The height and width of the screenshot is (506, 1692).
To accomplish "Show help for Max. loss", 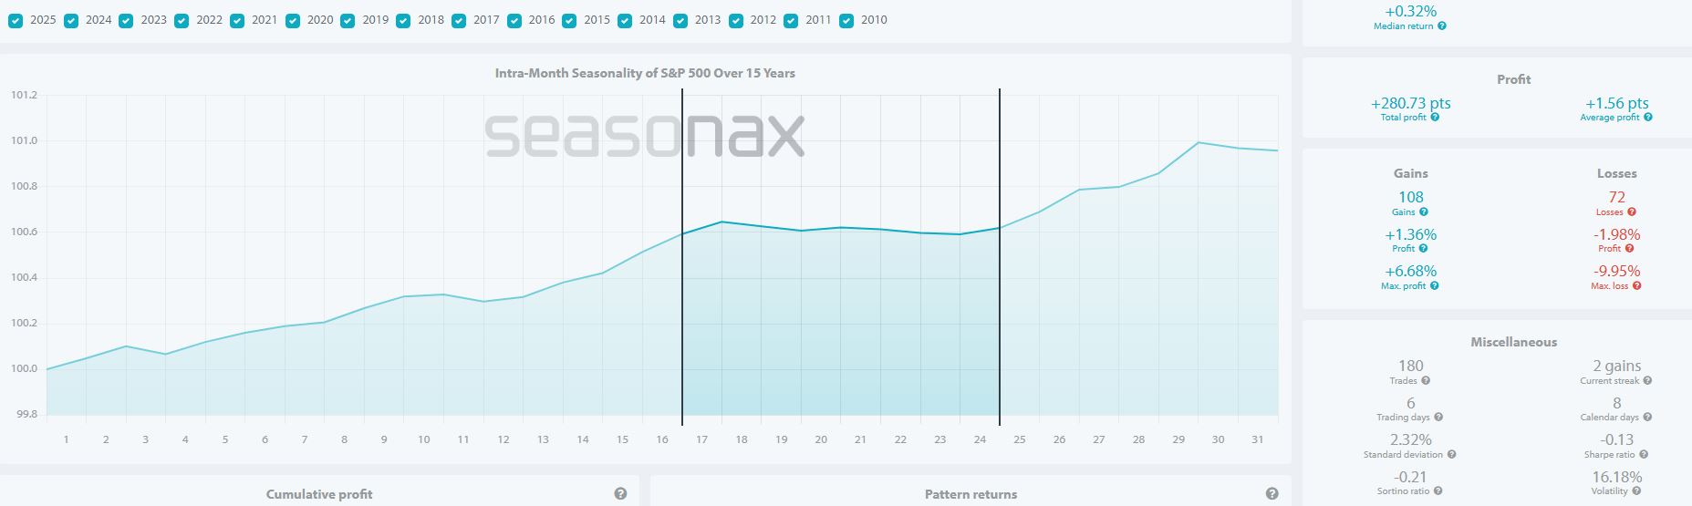I will point(1636,286).
